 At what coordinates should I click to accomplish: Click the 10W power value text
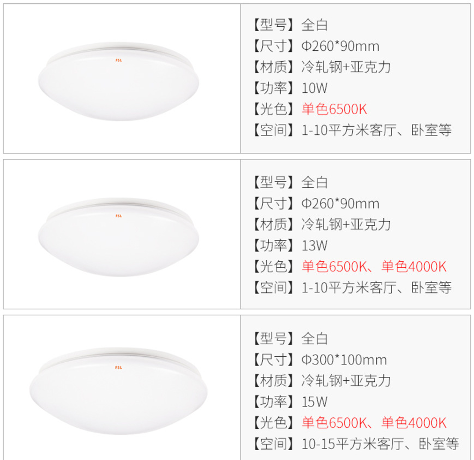pos(314,89)
